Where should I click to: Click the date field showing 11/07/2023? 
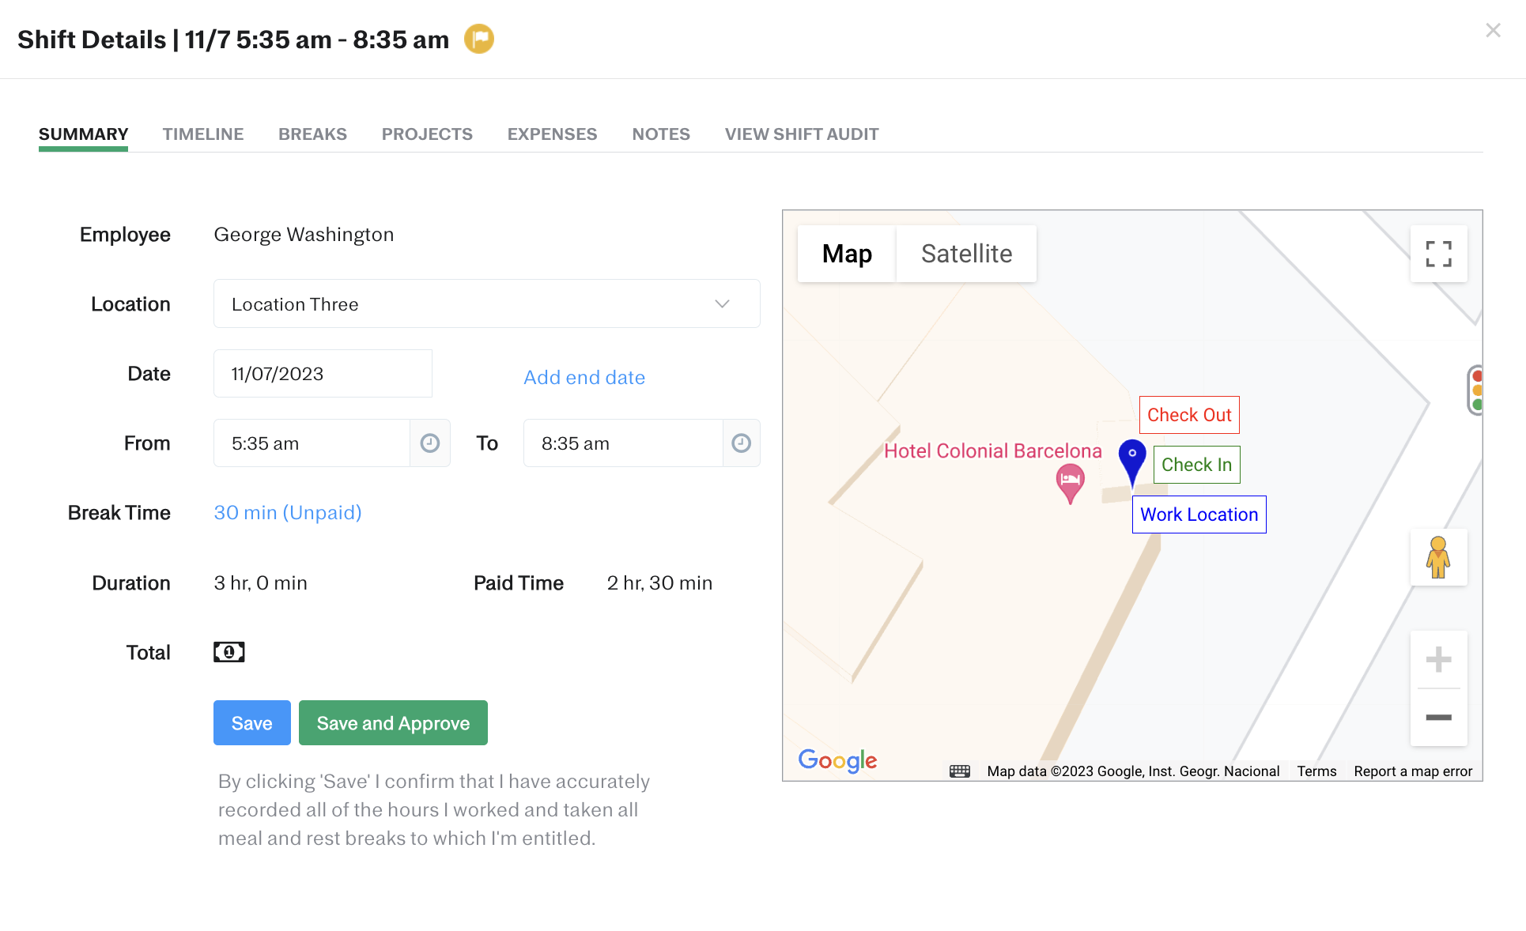(x=323, y=374)
